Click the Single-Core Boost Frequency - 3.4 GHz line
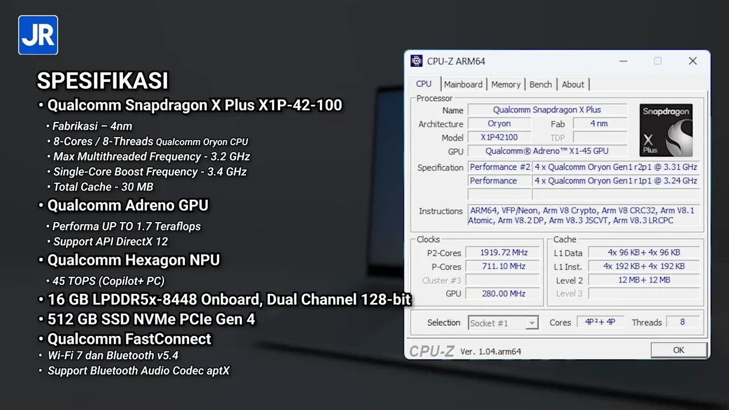 150,171
